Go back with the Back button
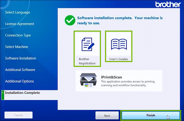The height and width of the screenshot is (121, 184). (x=107, y=115)
